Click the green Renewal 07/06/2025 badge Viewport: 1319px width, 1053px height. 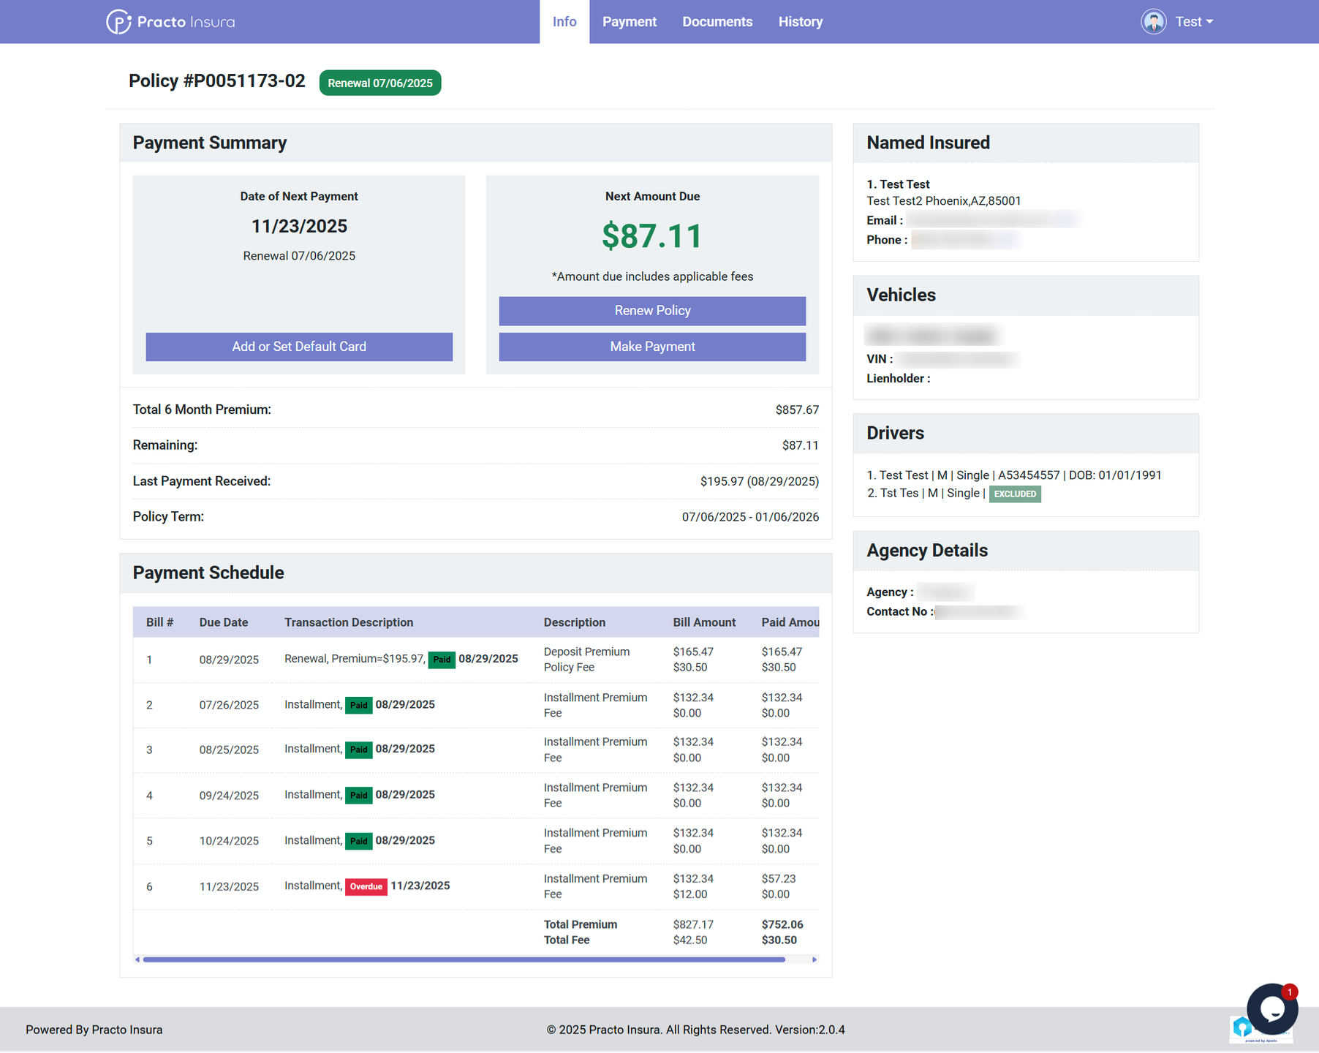pyautogui.click(x=379, y=83)
